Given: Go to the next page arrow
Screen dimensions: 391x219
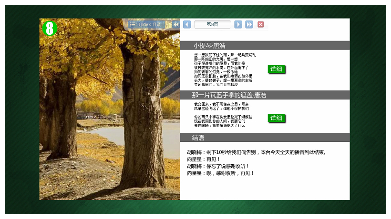Looking at the screenshot, I should coord(238,24).
